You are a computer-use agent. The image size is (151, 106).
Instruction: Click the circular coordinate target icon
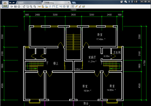pyautogui.click(x=64, y=6)
